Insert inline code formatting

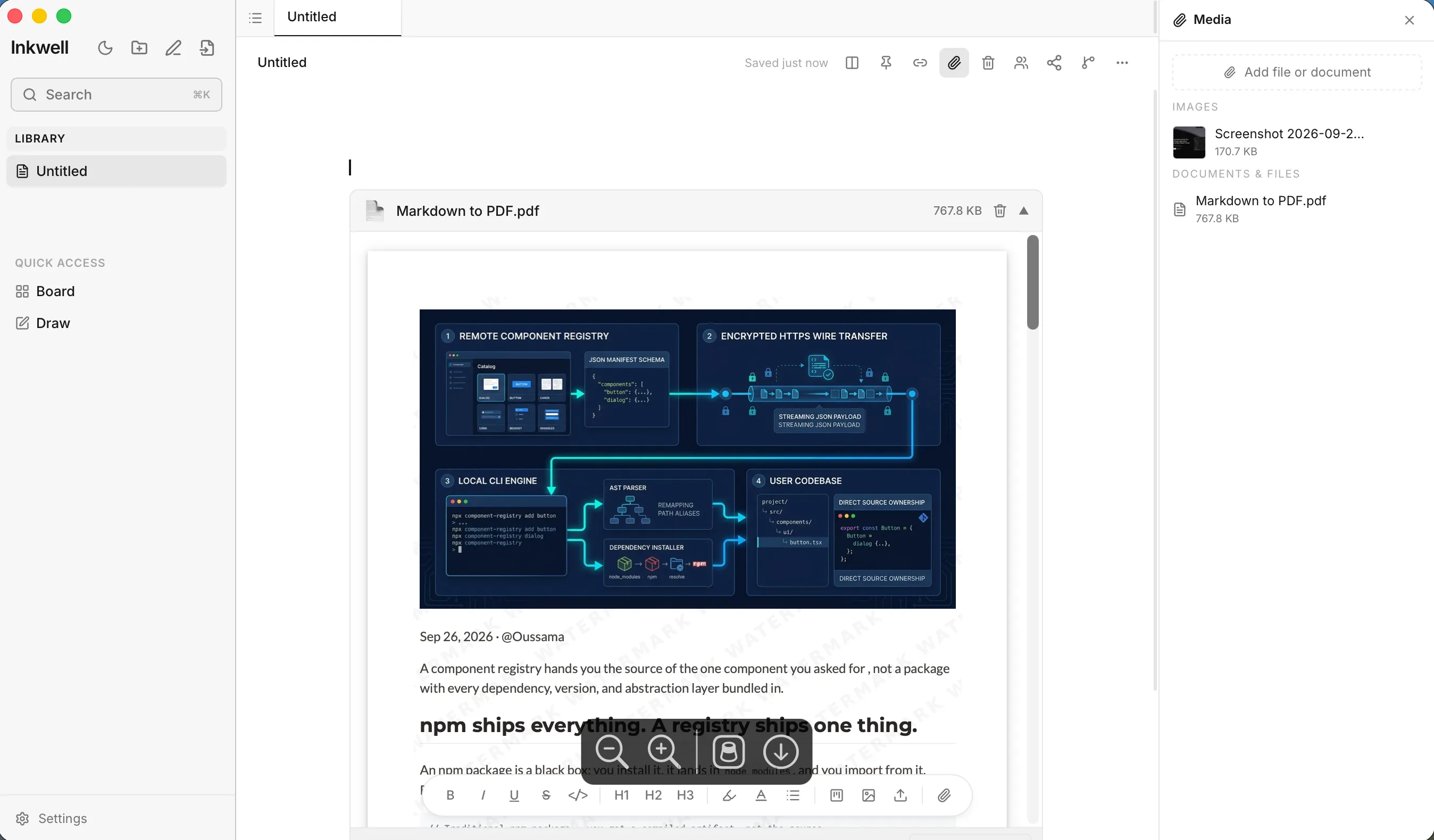pyautogui.click(x=578, y=795)
